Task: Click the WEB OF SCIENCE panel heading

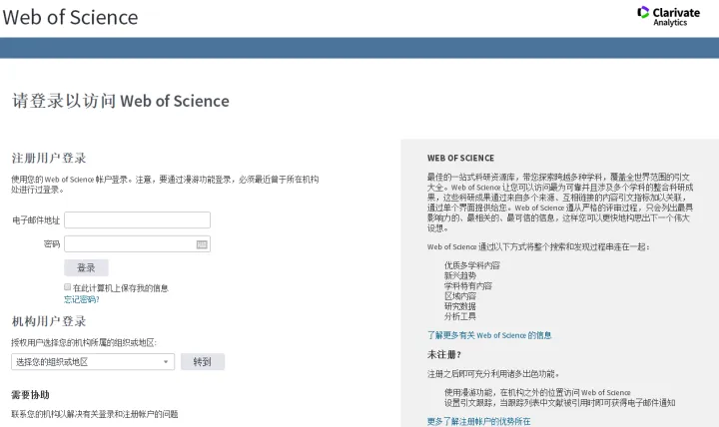Action: coord(460,158)
